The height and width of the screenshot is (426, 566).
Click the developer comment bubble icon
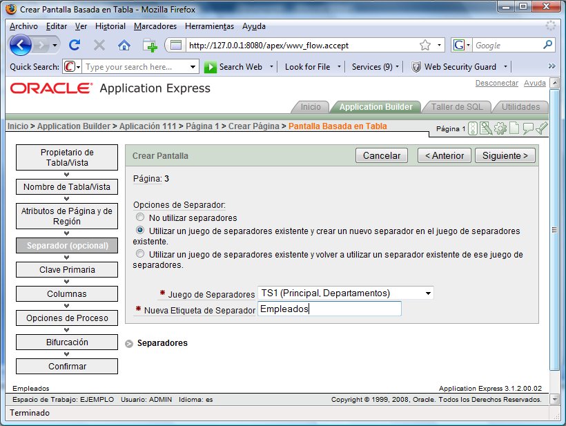pos(528,128)
